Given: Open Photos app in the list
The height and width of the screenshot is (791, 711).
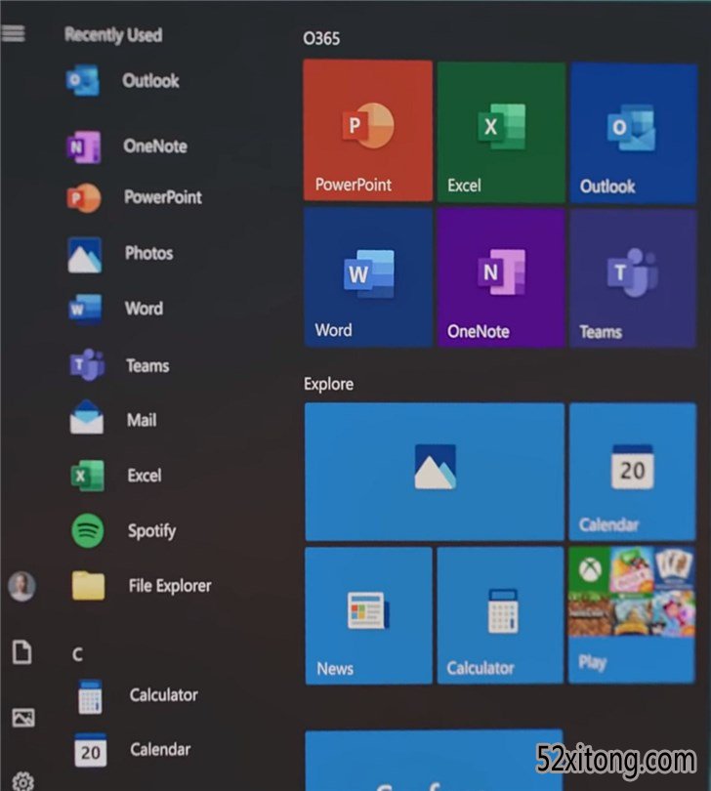Looking at the screenshot, I should click(x=120, y=253).
